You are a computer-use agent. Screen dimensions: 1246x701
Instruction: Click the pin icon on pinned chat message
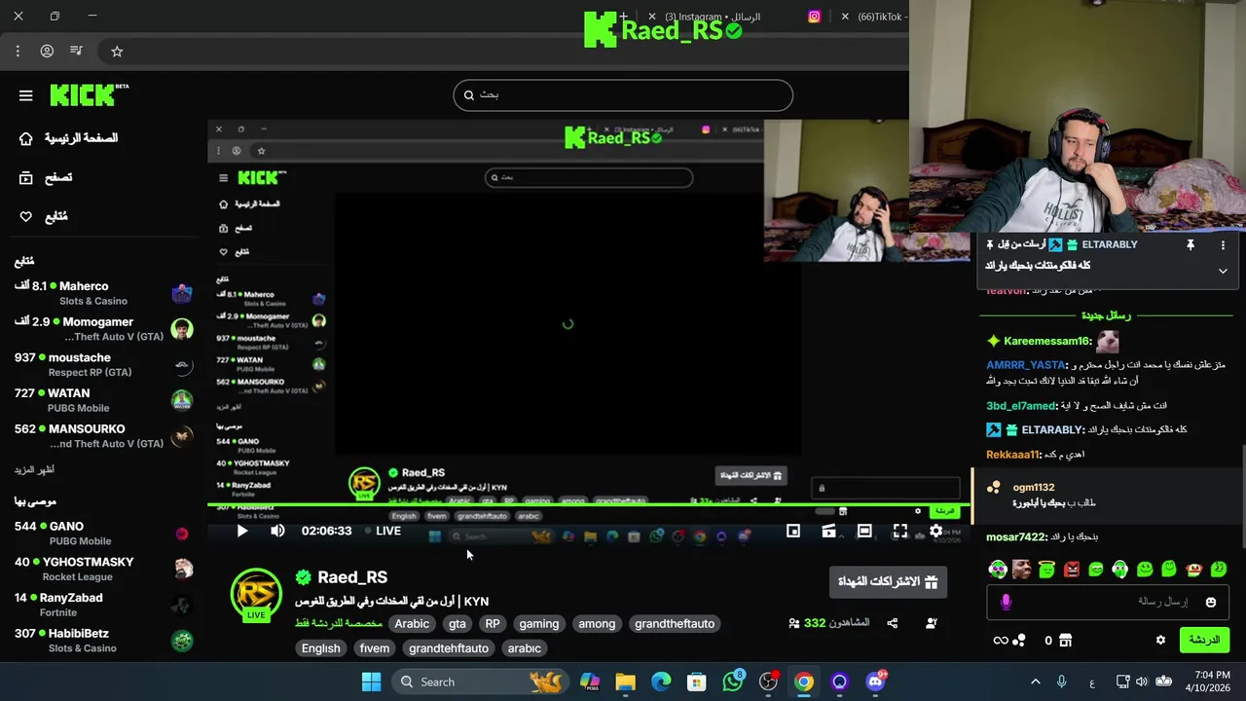pos(1190,245)
